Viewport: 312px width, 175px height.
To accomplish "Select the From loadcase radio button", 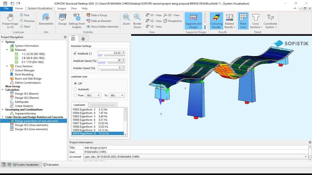I will (x=75, y=95).
